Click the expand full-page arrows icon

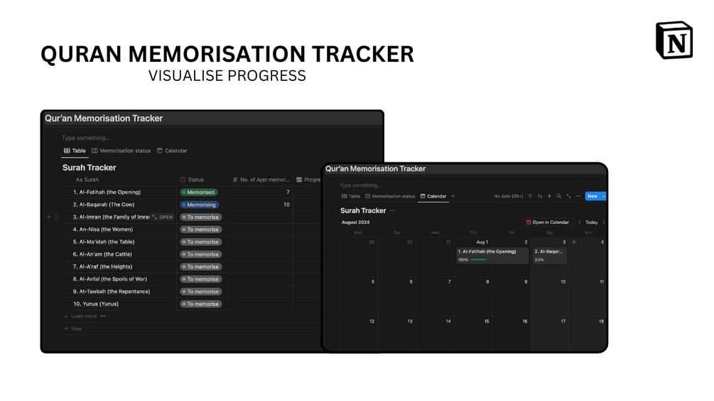(x=568, y=197)
